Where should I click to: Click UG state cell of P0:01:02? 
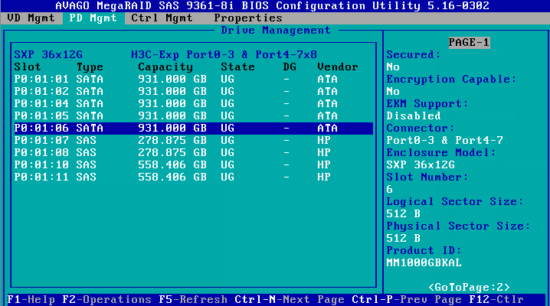coord(228,91)
